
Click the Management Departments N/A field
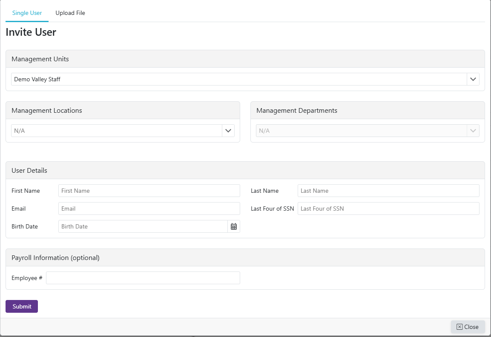pyautogui.click(x=361, y=131)
